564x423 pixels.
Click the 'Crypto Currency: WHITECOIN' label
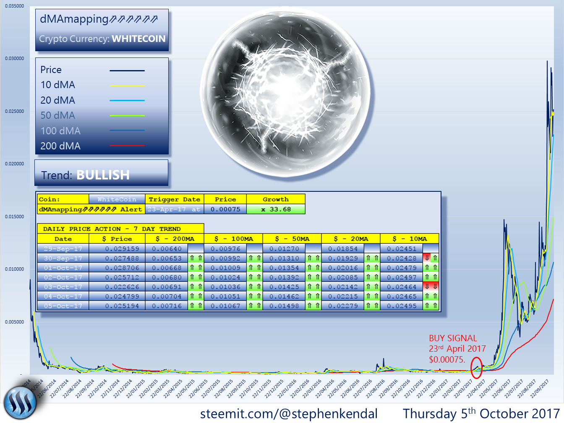(x=102, y=39)
